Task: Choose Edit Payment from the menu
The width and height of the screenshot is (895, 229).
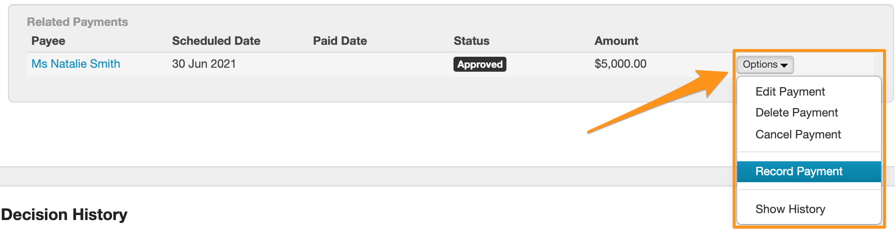Action: click(x=790, y=92)
